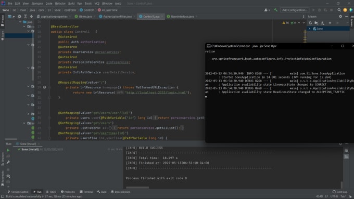Click tool windows quick access icon in status bar
This screenshot has height=199, width=354.
click(x=3, y=196)
